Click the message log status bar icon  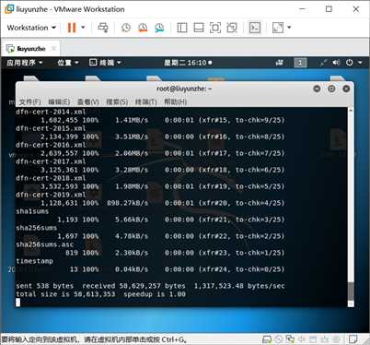pyautogui.click(x=353, y=339)
